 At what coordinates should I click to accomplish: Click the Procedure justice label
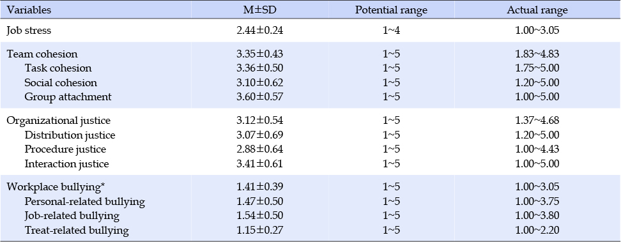(65, 149)
